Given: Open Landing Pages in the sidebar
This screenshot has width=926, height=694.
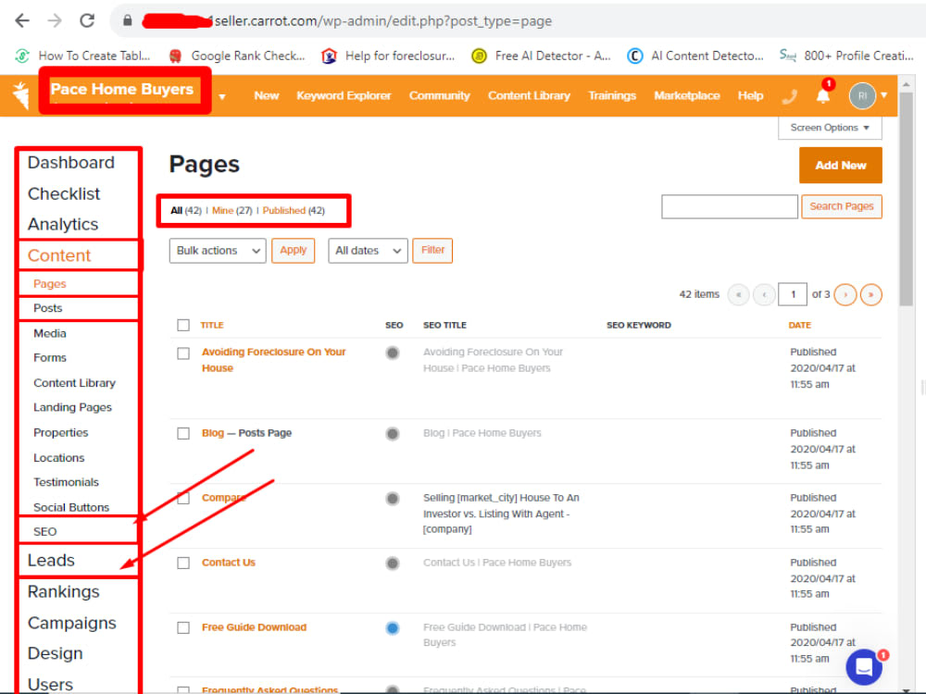Looking at the screenshot, I should click(72, 408).
